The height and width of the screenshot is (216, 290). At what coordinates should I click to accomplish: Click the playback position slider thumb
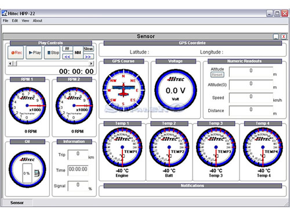14,63
